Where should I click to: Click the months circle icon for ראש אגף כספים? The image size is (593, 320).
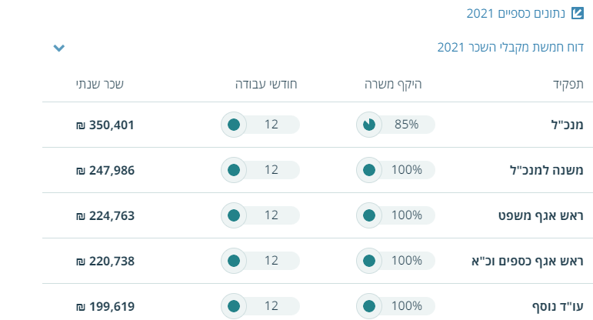point(234,261)
